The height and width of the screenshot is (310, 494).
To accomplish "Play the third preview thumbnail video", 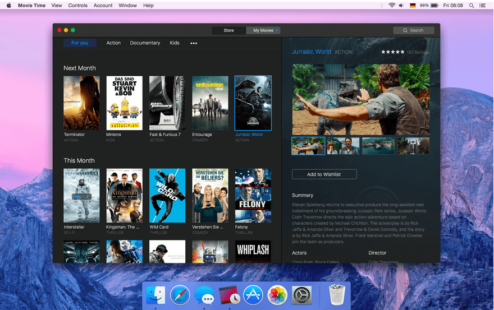I will [378, 146].
